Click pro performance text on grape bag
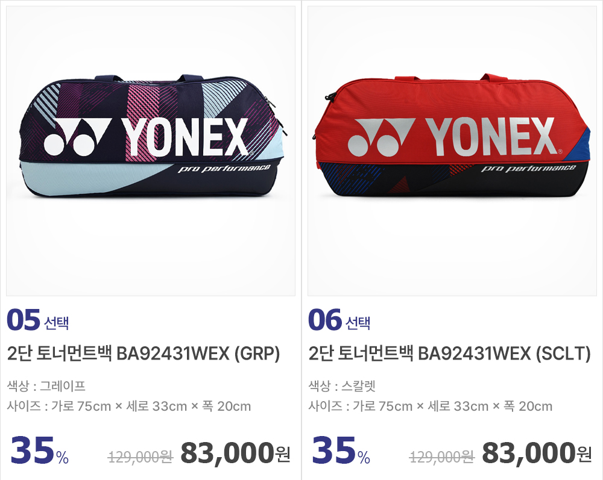The width and height of the screenshot is (603, 480). coord(224,169)
